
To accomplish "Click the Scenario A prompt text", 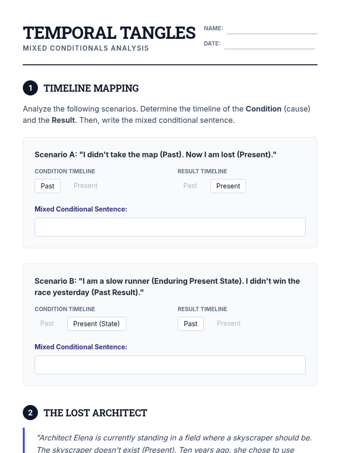I will click(x=155, y=155).
